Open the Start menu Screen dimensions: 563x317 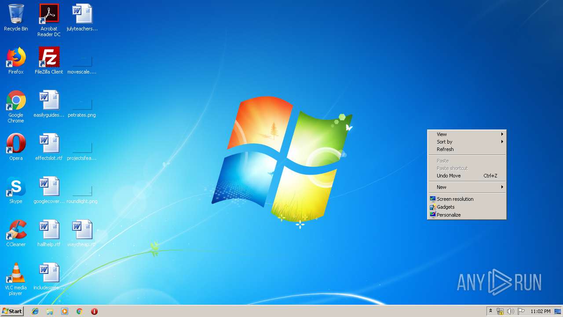pos(12,311)
